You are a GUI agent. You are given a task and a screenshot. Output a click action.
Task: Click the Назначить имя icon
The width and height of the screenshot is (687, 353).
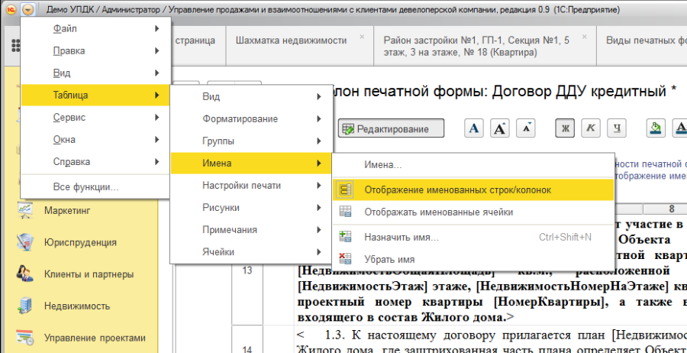345,237
